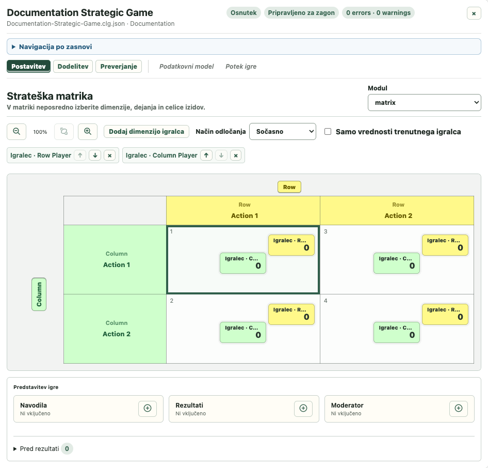Click Column payoff value in cell 3

pyautogui.click(x=397, y=263)
